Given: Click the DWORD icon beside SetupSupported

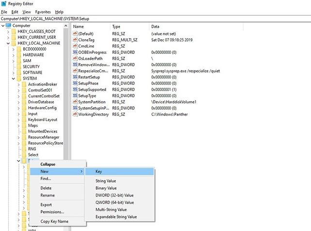Looking at the screenshot, I should click(x=75, y=89).
